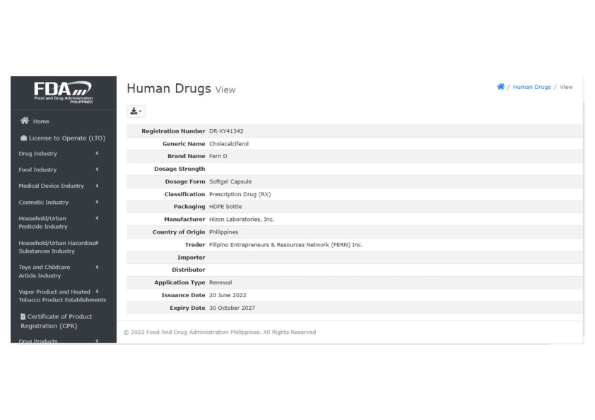Select Vapor Product and Heated Tobacco item

[x=62, y=296]
